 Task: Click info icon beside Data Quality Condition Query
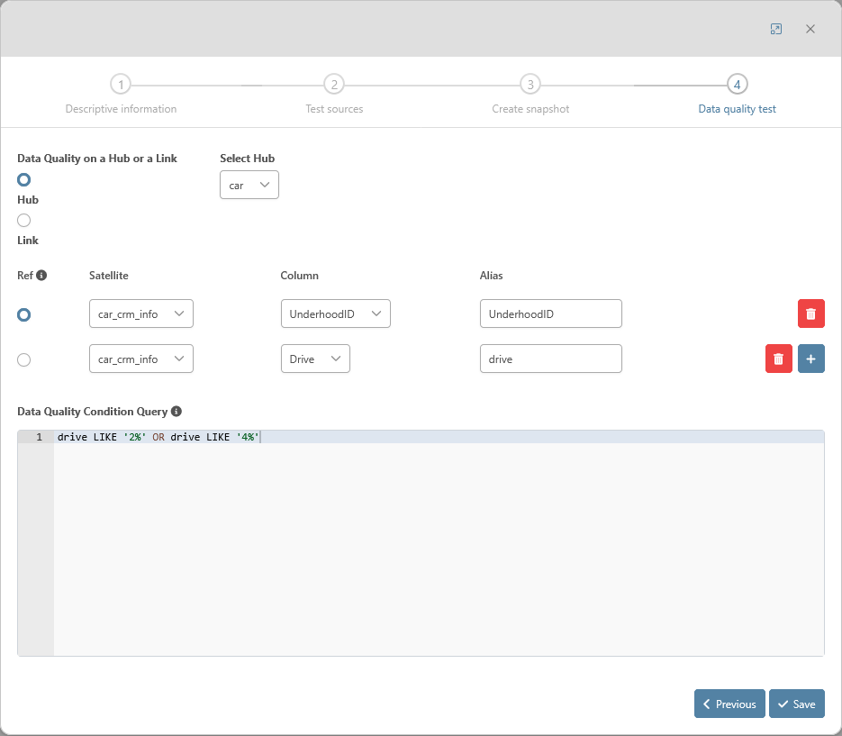[177, 412]
